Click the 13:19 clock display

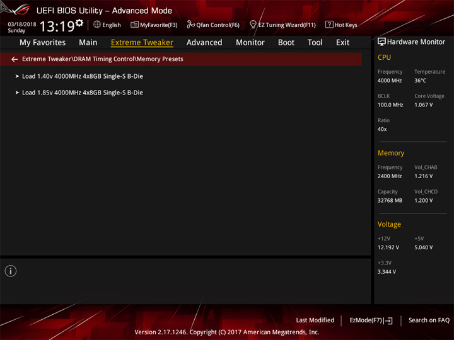57,26
